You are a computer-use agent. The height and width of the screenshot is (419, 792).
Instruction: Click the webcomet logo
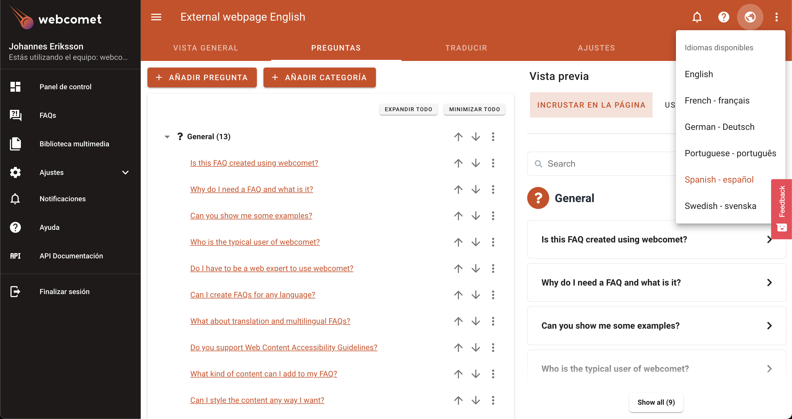pos(55,18)
